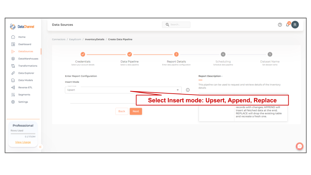Click the Rows Used progress bar
311x175 pixels.
[23, 134]
